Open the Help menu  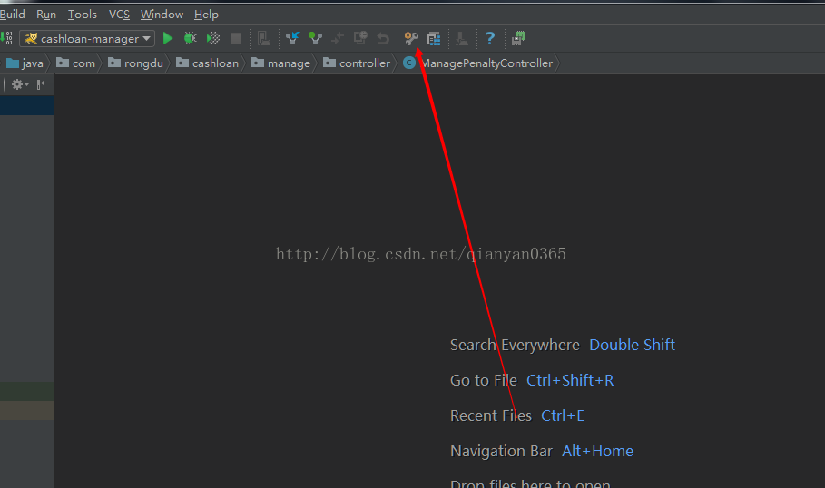[206, 15]
